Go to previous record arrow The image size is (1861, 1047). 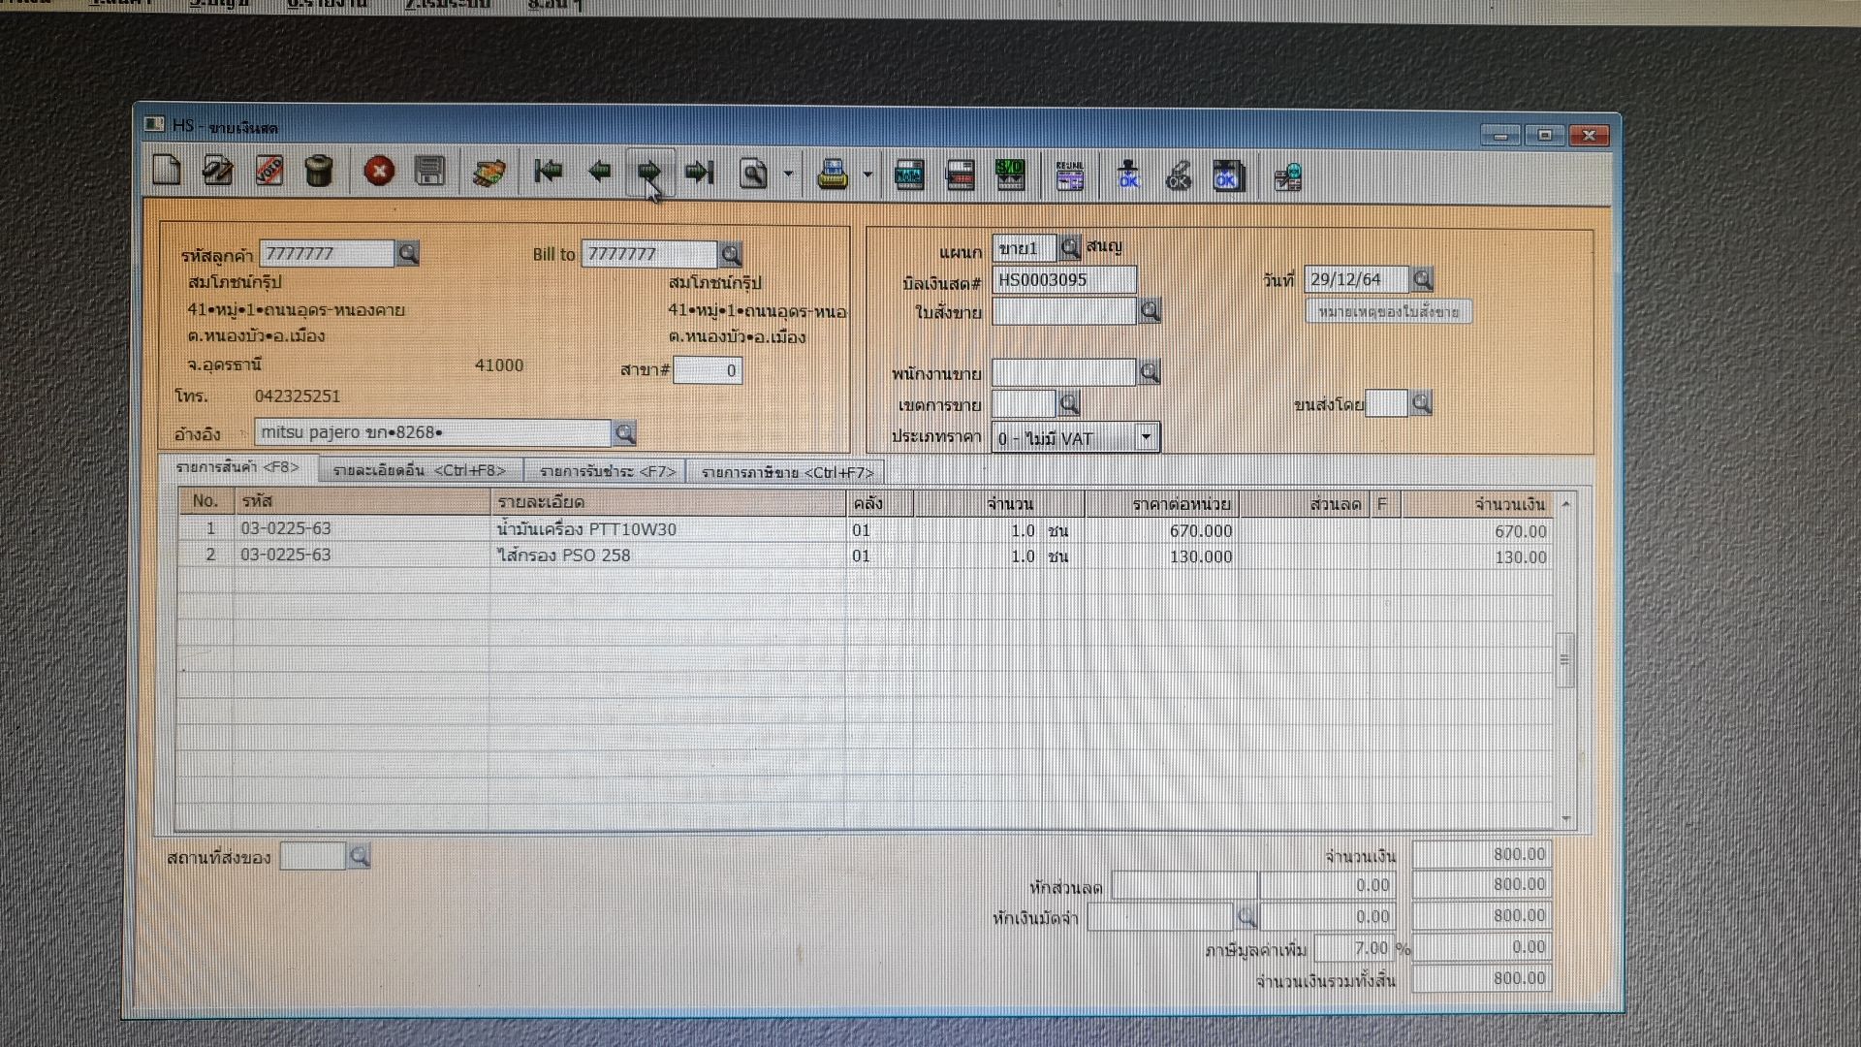click(599, 172)
